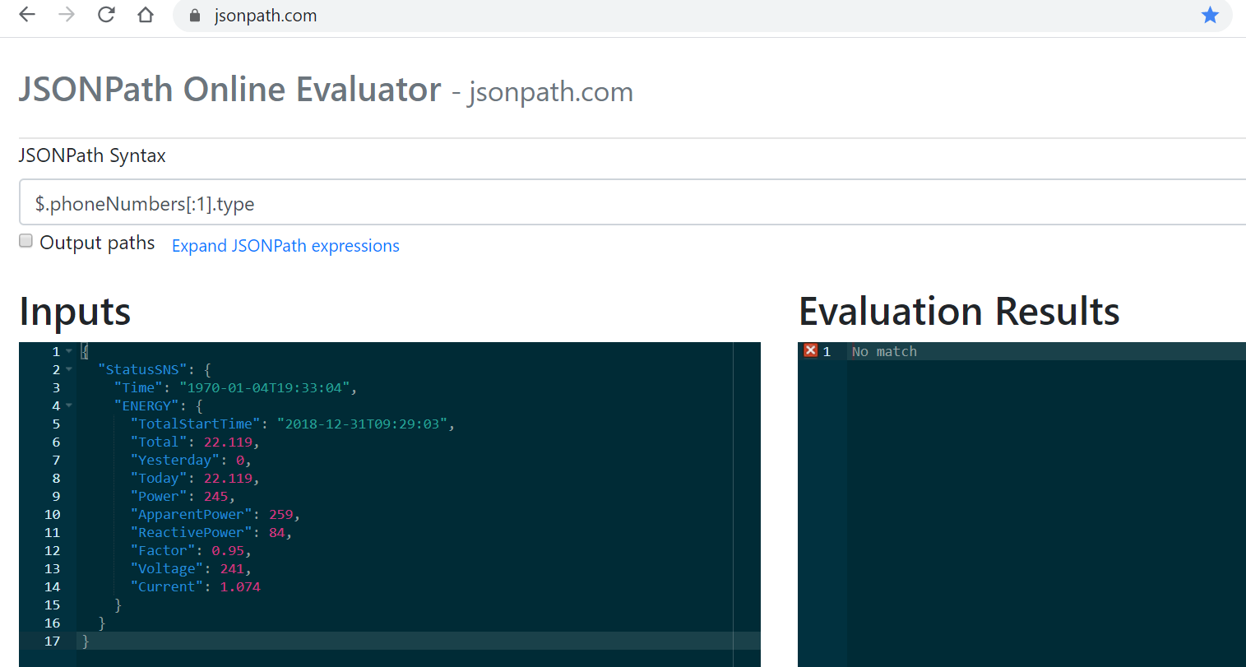Screen dimensions: 1246x667
Task: Collapse the StatusSNS fold arrow on line 2
Action: click(69, 370)
